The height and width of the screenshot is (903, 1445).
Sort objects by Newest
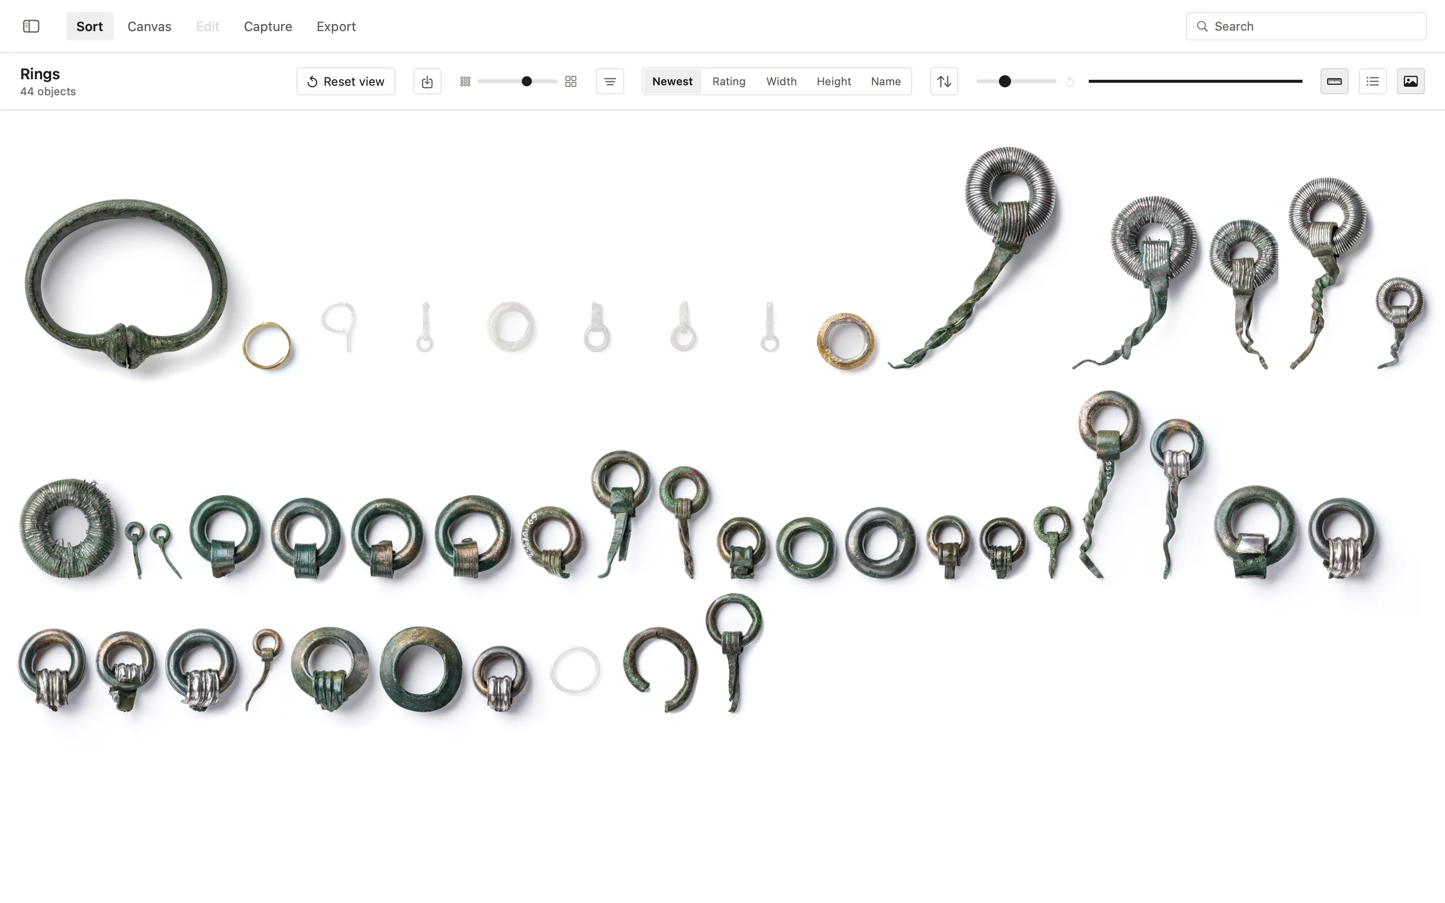click(x=672, y=81)
